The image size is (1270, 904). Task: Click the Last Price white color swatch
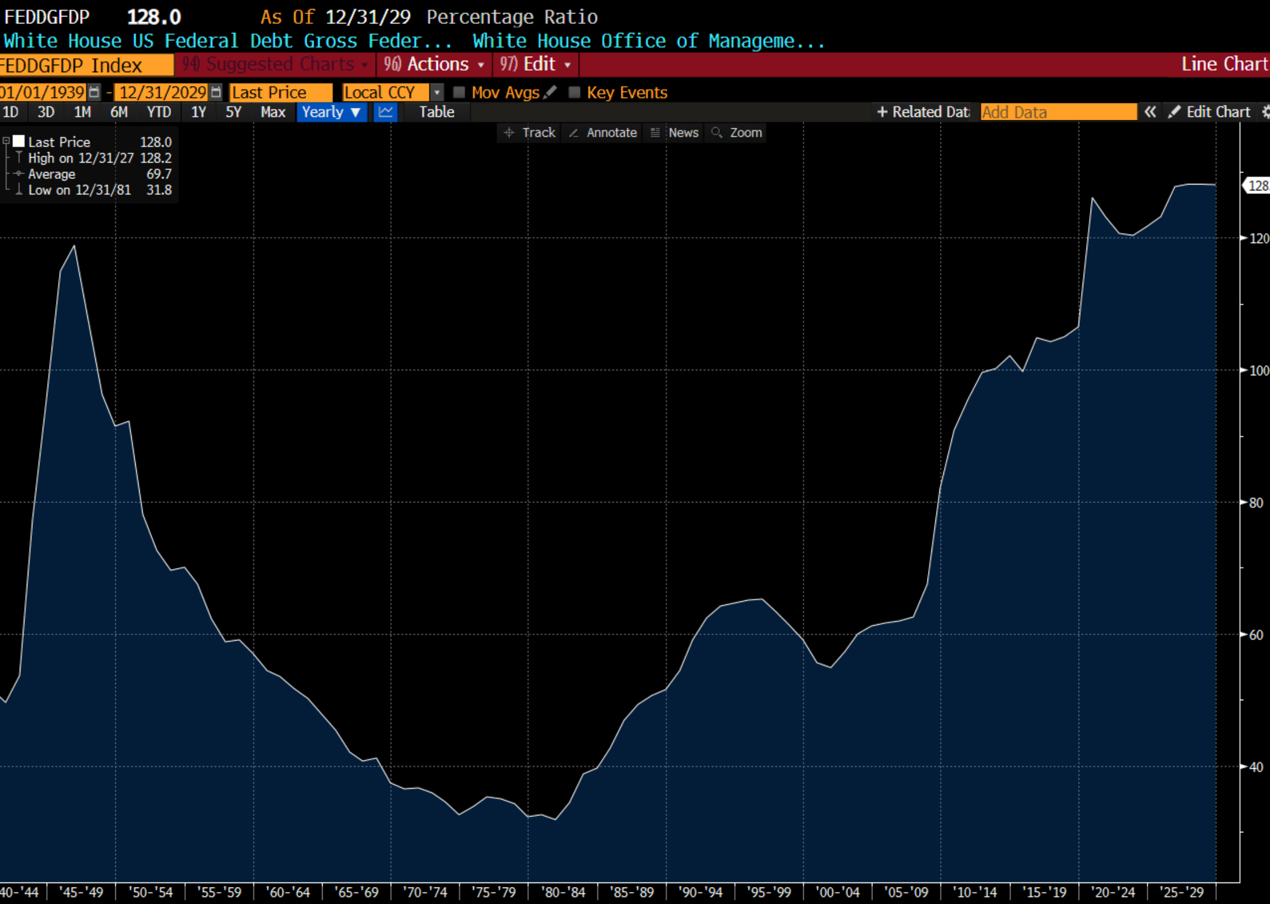[x=19, y=141]
